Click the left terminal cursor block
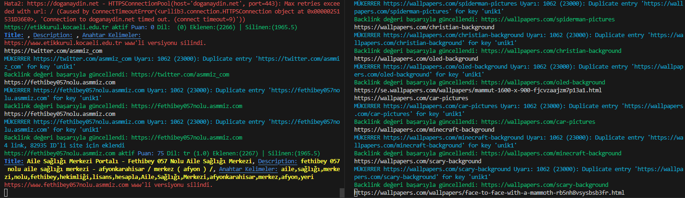Viewport: 685px width, 198px height. (6, 192)
